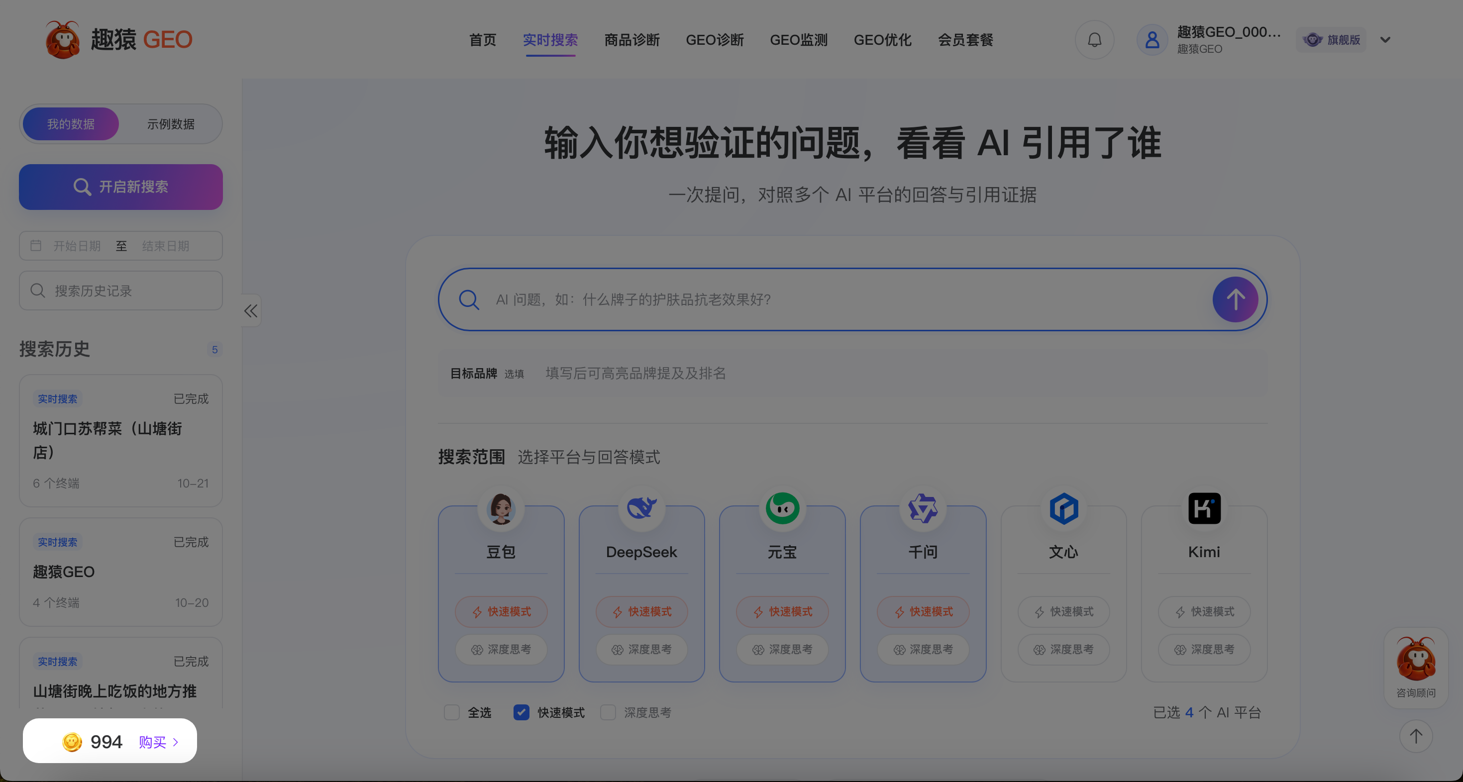
Task: Focus the 搜索历史记录 field
Action: pos(120,291)
